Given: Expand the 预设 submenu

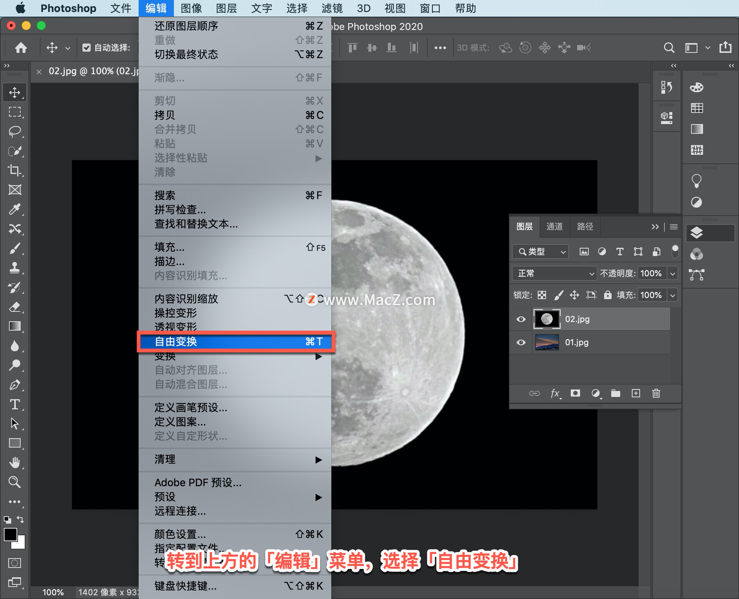Looking at the screenshot, I should tap(235, 497).
